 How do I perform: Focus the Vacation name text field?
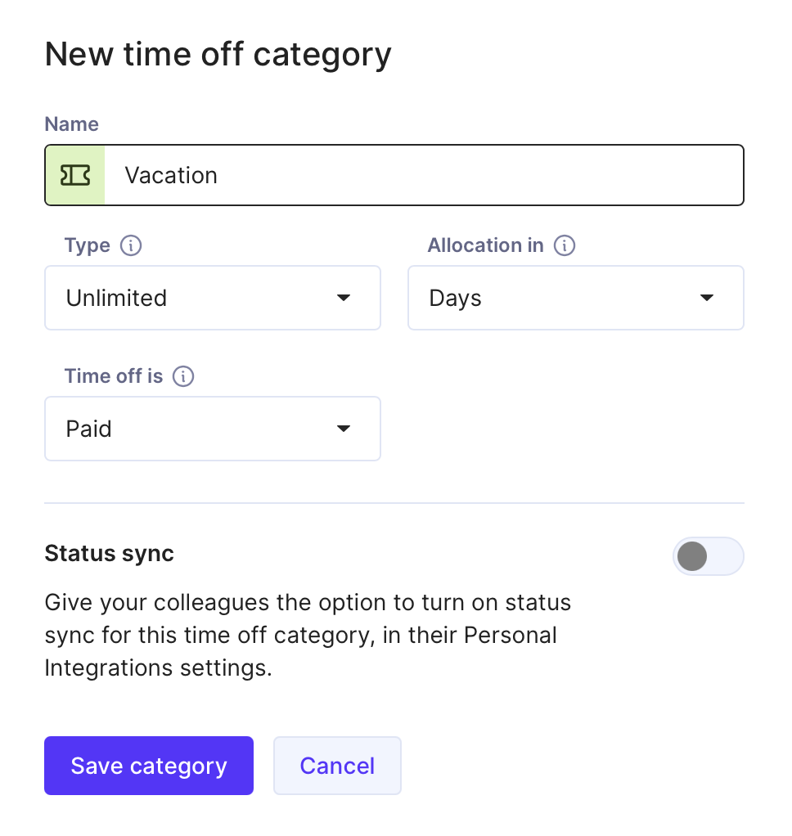[424, 175]
